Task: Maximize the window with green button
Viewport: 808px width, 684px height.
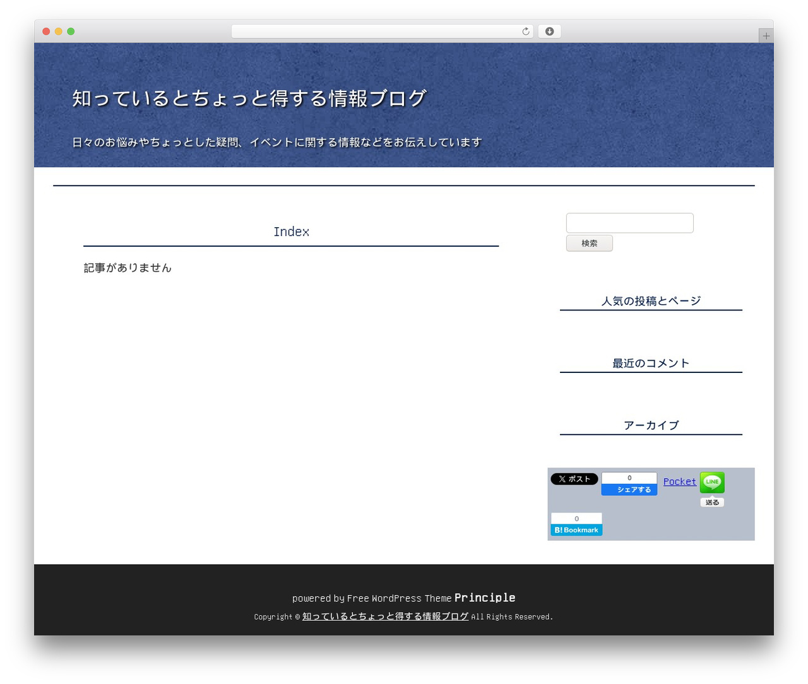Action: pyautogui.click(x=71, y=32)
